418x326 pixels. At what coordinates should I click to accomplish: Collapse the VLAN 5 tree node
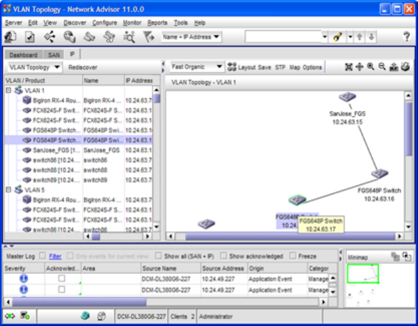pyautogui.click(x=8, y=190)
